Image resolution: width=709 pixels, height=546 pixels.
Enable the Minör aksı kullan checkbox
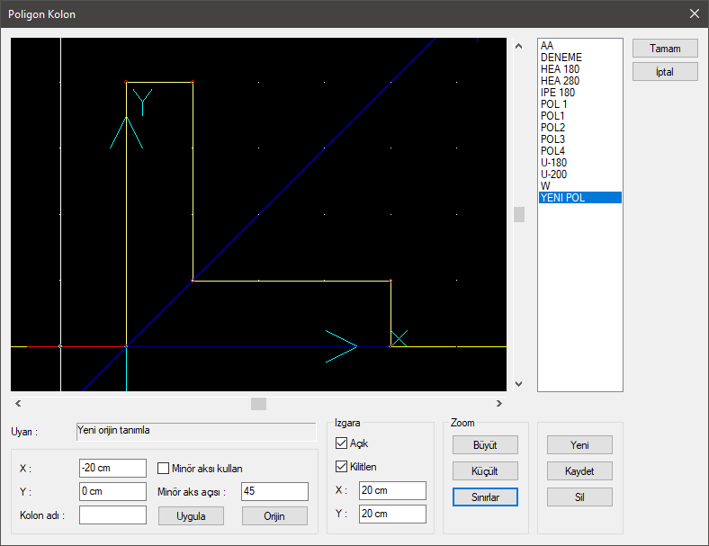tap(164, 468)
